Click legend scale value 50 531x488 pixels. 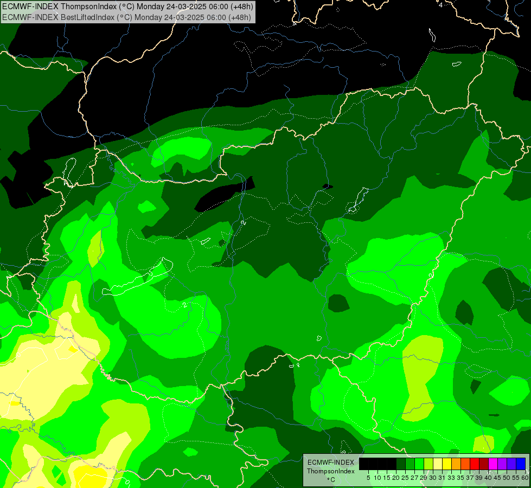click(507, 478)
